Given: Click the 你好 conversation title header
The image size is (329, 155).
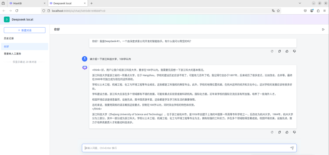Looking at the screenshot, I should 57,29.
